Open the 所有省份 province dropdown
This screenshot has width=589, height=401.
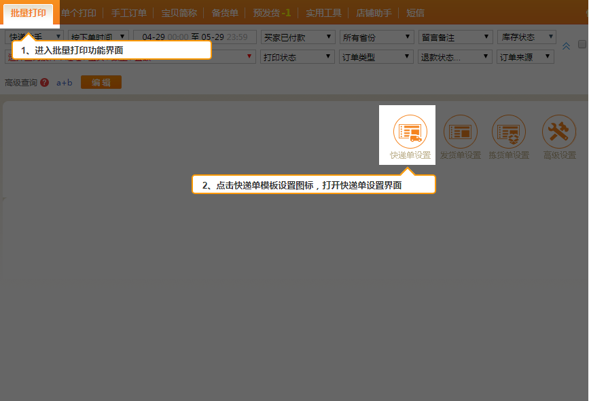pos(377,37)
